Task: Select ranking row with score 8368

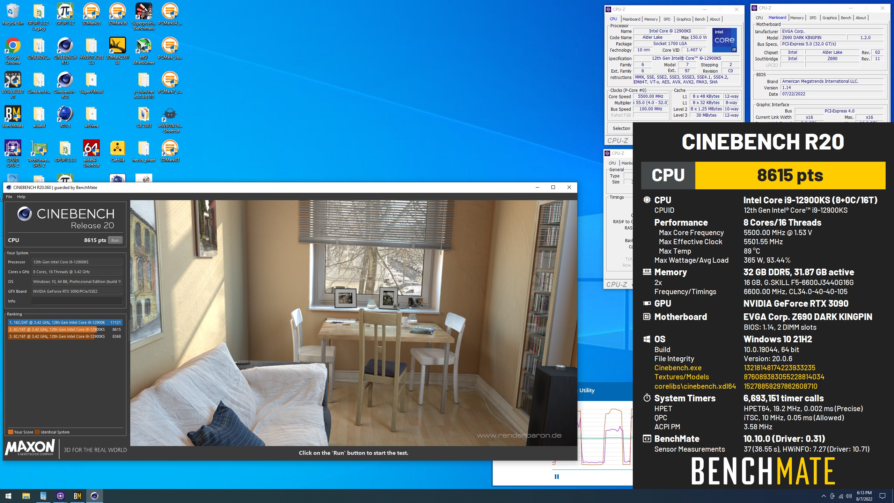Action: pos(65,336)
